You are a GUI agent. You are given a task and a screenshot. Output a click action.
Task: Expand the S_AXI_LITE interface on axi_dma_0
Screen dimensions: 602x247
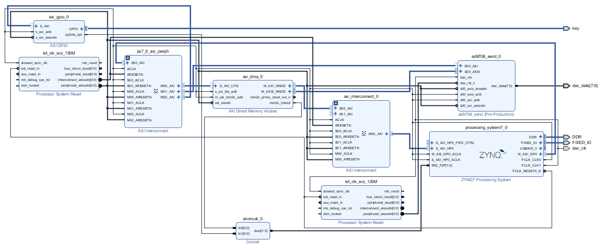(x=216, y=86)
